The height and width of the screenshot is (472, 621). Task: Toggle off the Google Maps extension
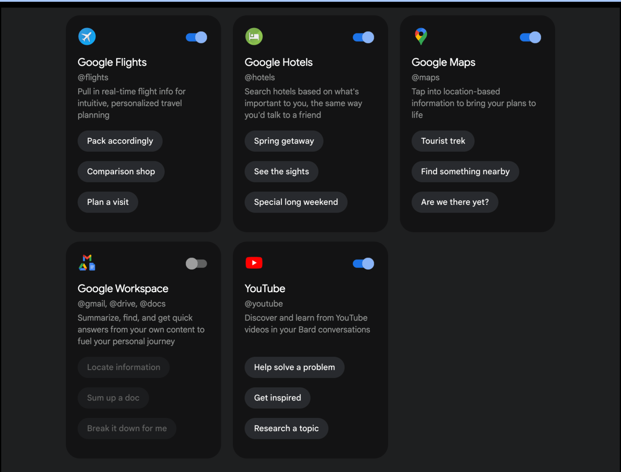530,37
